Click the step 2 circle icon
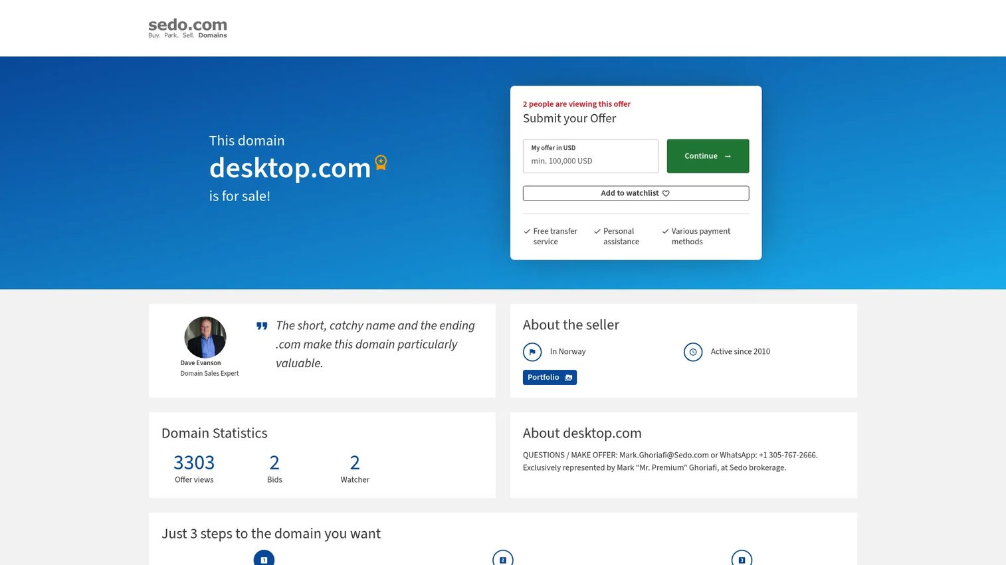Screen dimensions: 1006x565 point(503,559)
